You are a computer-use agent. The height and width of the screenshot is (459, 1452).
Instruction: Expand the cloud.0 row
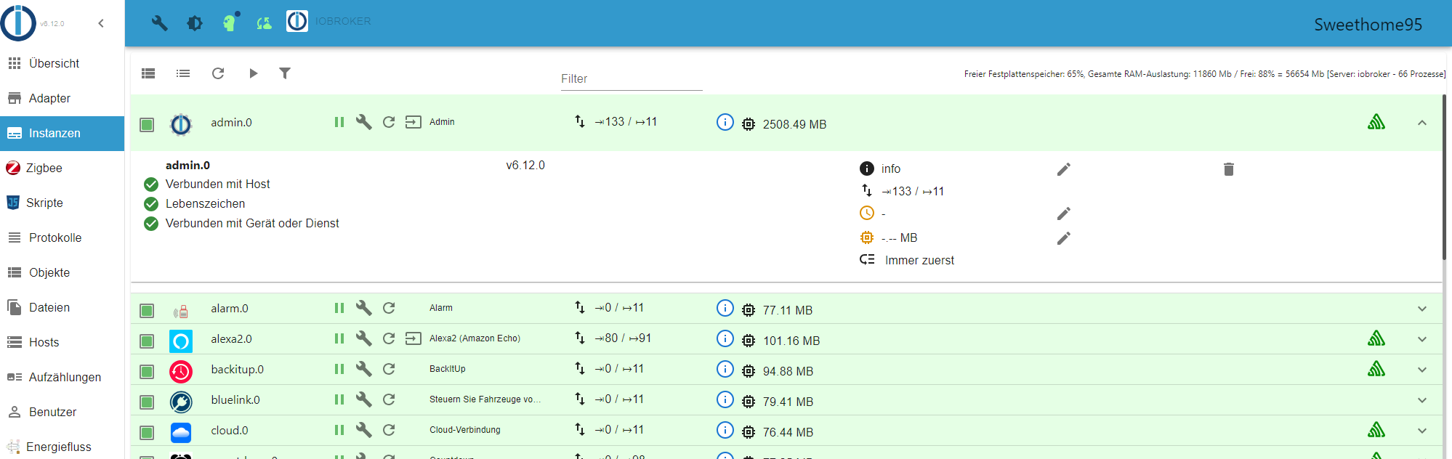[x=1422, y=431]
